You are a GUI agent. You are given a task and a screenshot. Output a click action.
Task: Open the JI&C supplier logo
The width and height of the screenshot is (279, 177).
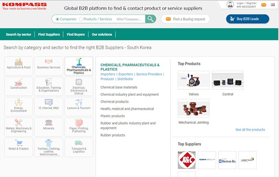click(187, 160)
